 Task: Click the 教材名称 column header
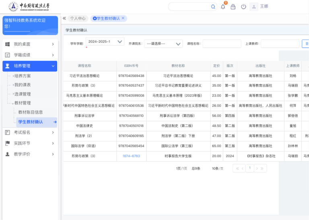(x=178, y=66)
